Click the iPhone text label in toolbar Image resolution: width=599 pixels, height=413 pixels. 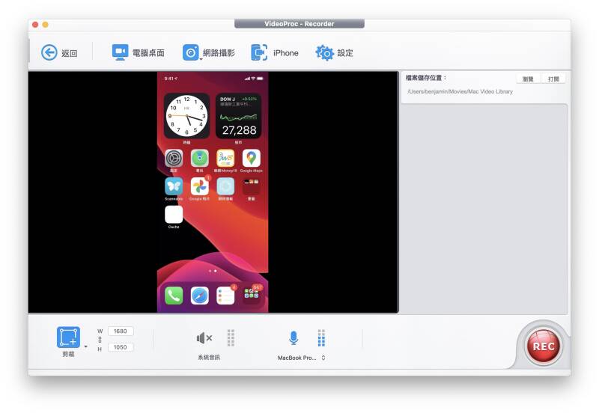[286, 53]
